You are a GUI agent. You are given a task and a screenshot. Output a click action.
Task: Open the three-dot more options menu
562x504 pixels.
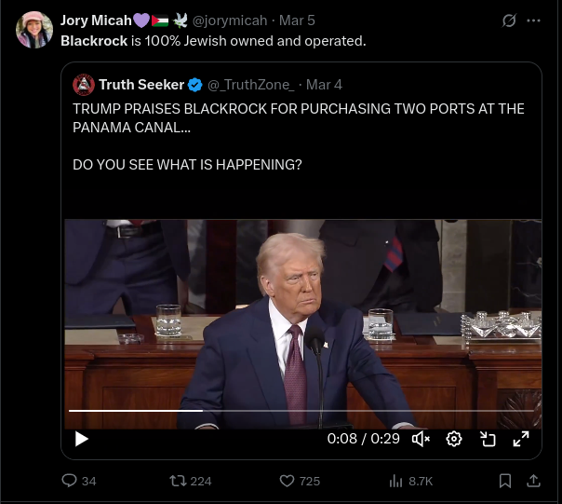click(x=534, y=20)
